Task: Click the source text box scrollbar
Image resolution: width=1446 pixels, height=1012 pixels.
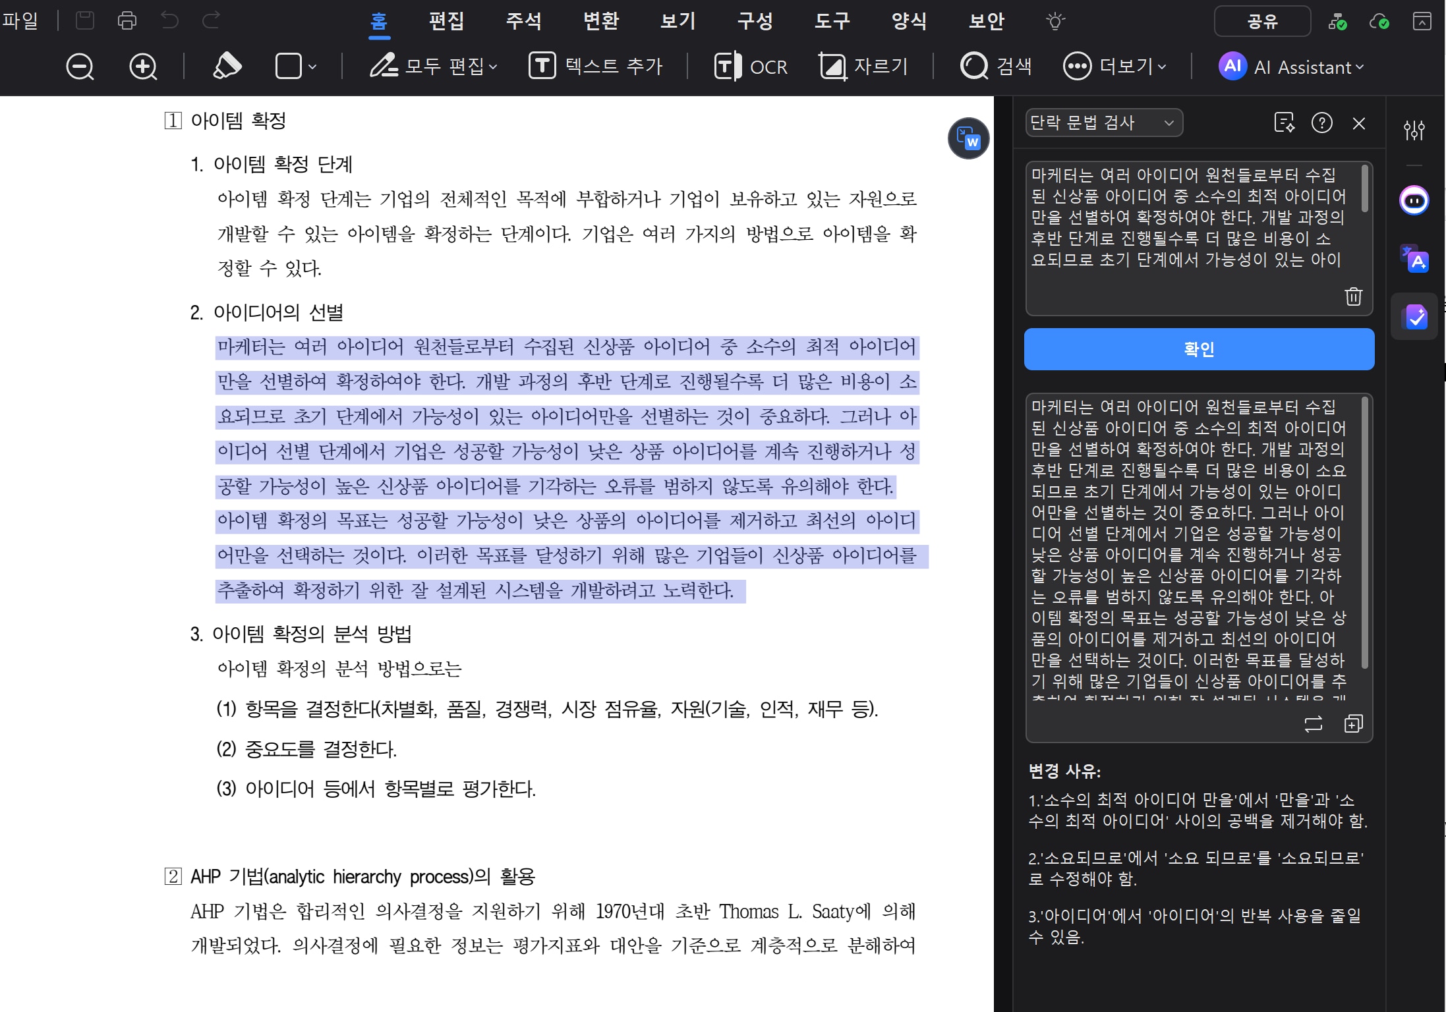Action: pyautogui.click(x=1364, y=188)
